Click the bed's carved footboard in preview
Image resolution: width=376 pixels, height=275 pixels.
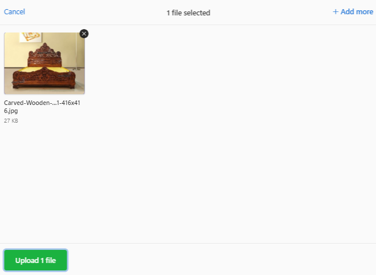[44, 78]
